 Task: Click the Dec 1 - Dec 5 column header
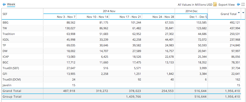tap(191, 17)
